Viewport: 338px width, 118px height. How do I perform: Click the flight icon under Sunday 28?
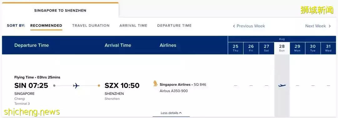pyautogui.click(x=282, y=86)
